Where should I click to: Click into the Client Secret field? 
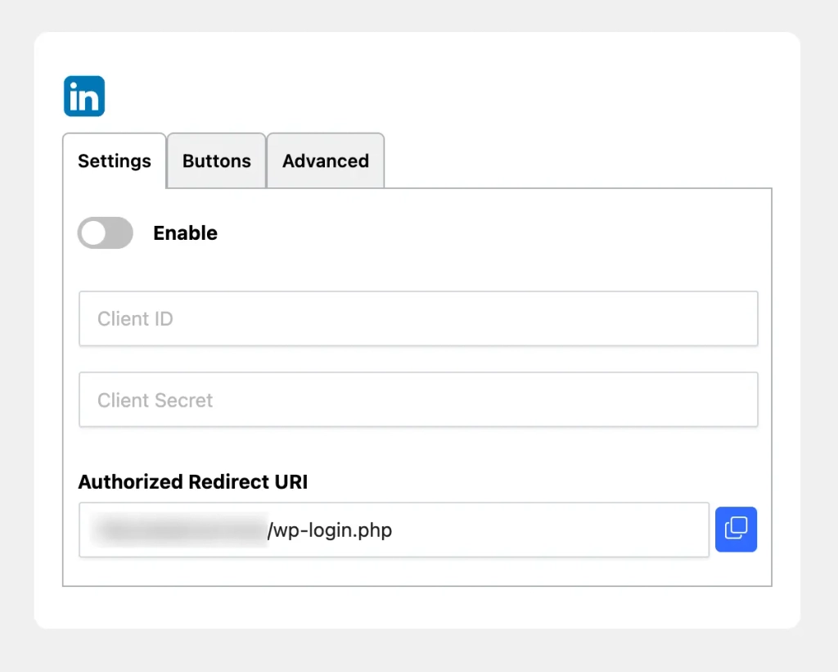coord(418,399)
